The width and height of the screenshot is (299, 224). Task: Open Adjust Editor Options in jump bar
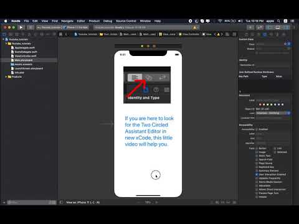click(x=227, y=34)
